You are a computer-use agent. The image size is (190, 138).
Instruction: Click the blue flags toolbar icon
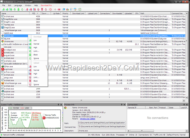64,9
